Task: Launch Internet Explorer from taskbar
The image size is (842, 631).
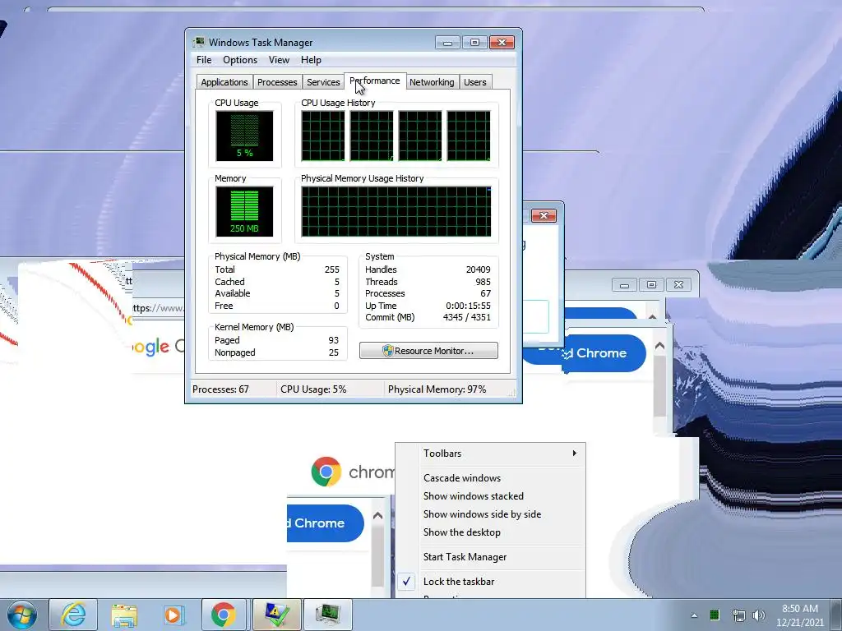Action: 73,615
